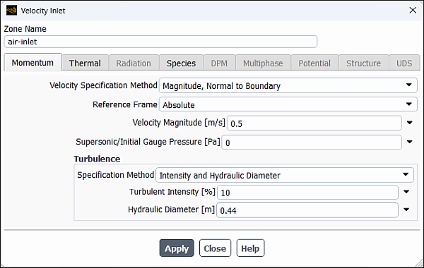424x268 pixels.
Task: Switch to the Species tab
Action: tap(181, 63)
